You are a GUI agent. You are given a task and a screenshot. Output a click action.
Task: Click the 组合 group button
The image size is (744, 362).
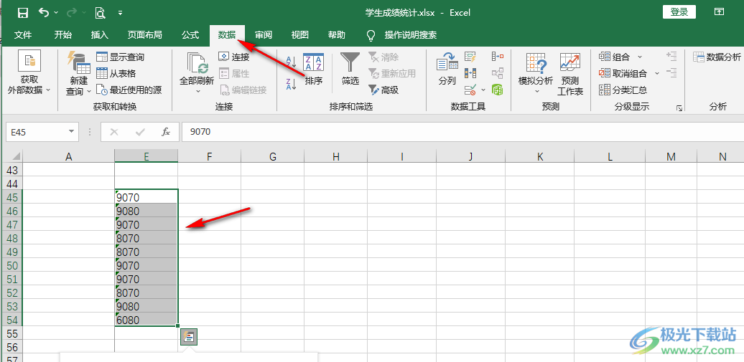click(x=615, y=57)
